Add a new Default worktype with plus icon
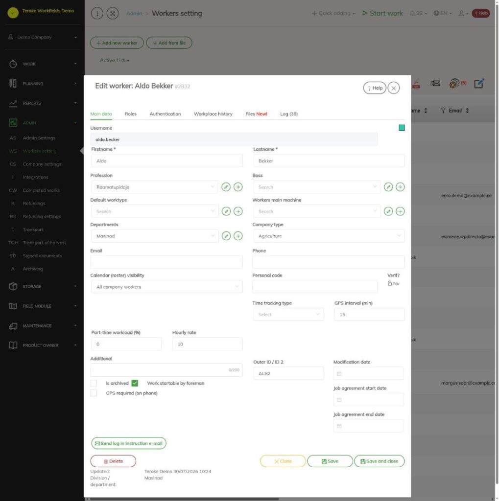This screenshot has height=501, width=499. pos(238,211)
